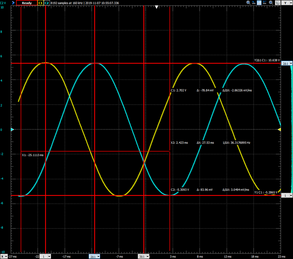Toggle channel C2 cyan button
The image size is (293, 259).
[47, 3]
